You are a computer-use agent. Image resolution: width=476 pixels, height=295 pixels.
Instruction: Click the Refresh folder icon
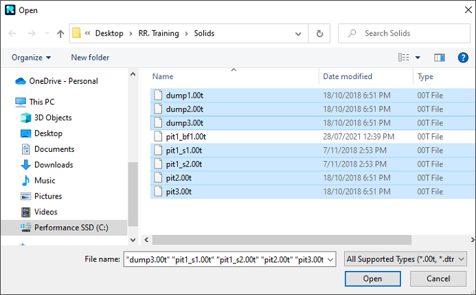point(319,33)
